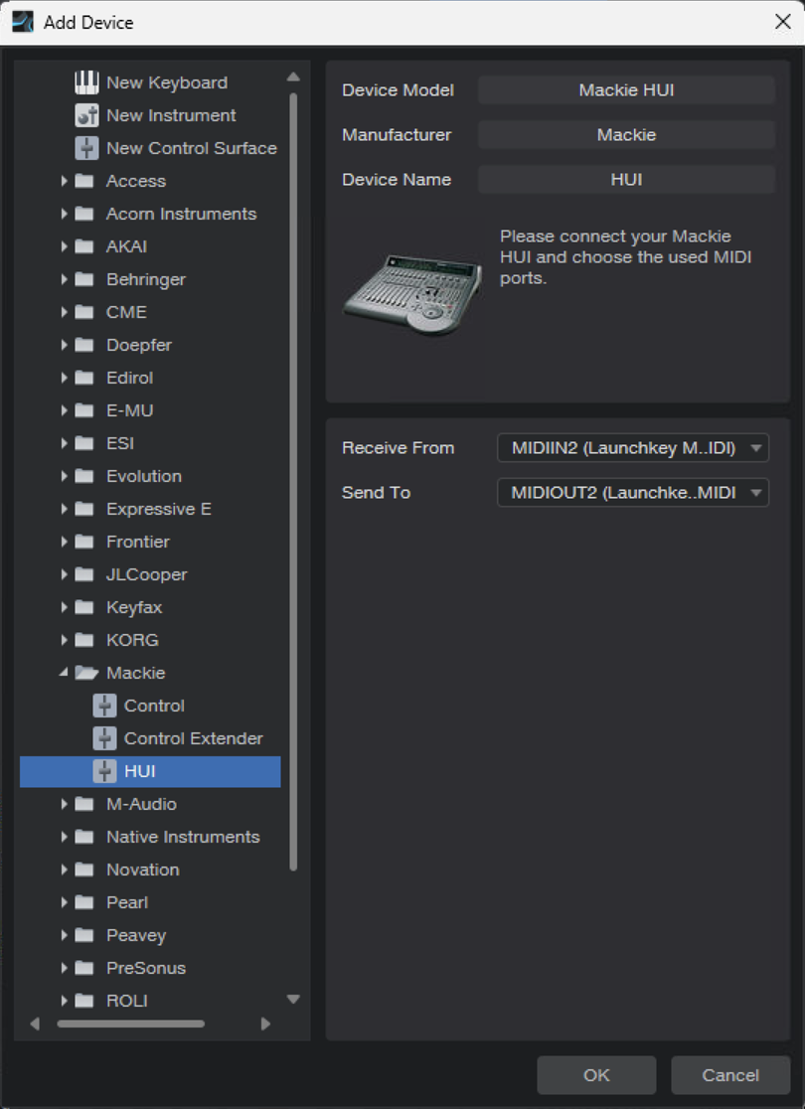Select the Expressive E tree entry
805x1109 pixels.
[158, 509]
